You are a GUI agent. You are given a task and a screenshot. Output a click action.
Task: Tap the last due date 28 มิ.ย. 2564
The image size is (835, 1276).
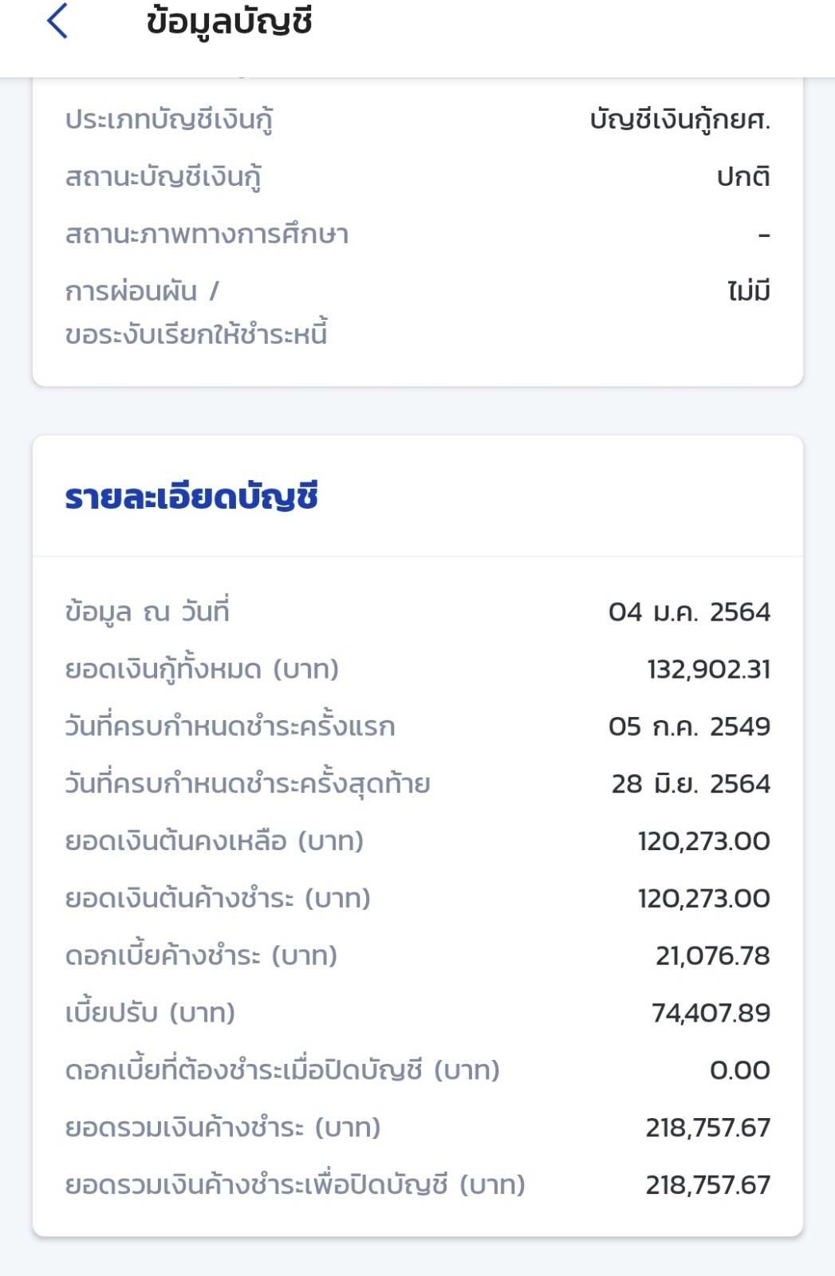coord(691,785)
